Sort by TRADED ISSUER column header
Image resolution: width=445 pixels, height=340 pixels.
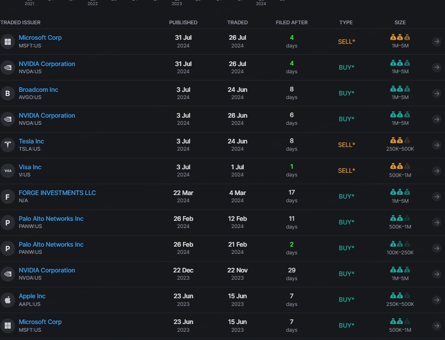click(x=21, y=22)
